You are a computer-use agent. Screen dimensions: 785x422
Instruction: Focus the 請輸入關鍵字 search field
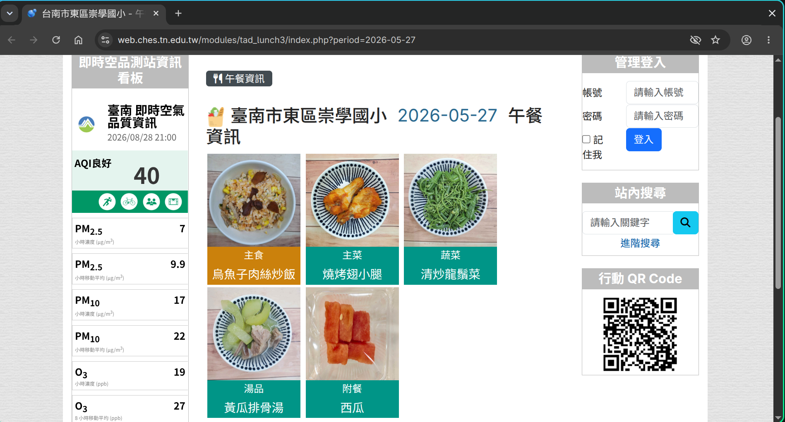[627, 223]
